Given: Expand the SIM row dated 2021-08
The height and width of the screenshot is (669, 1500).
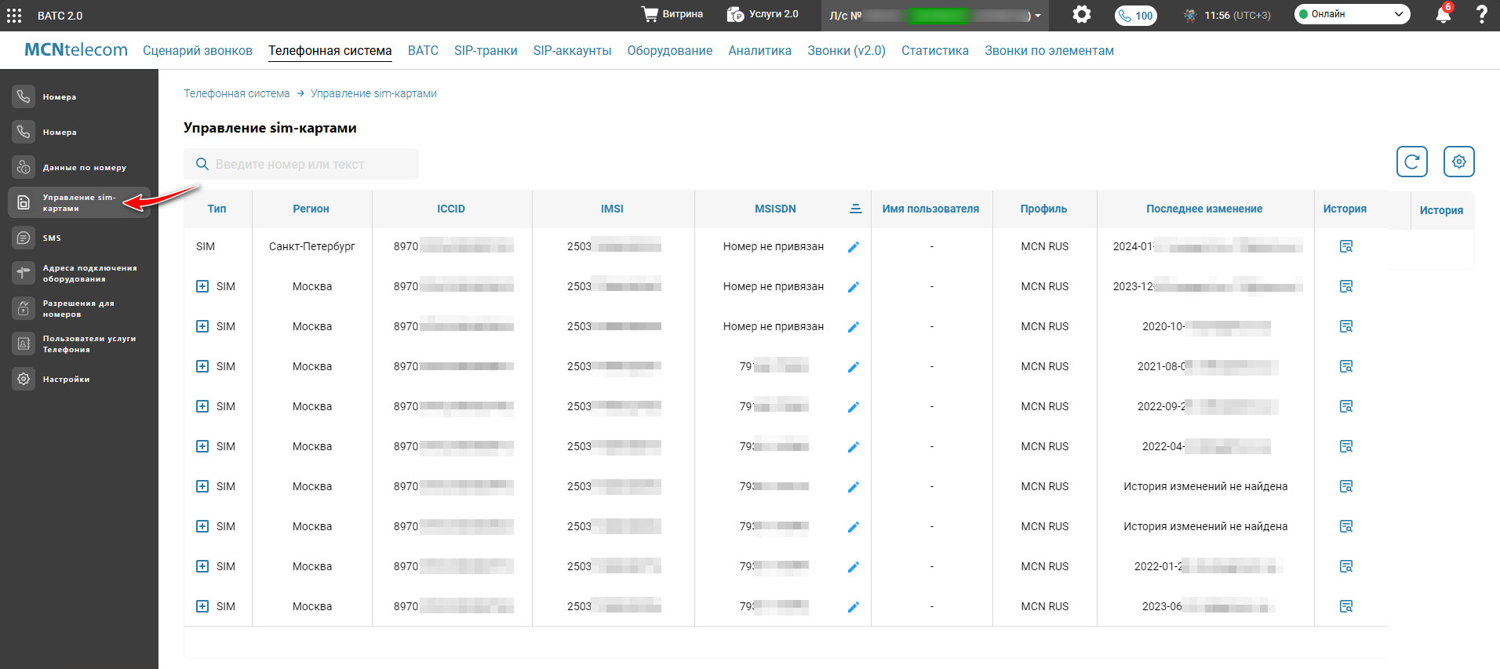Looking at the screenshot, I should (x=202, y=366).
